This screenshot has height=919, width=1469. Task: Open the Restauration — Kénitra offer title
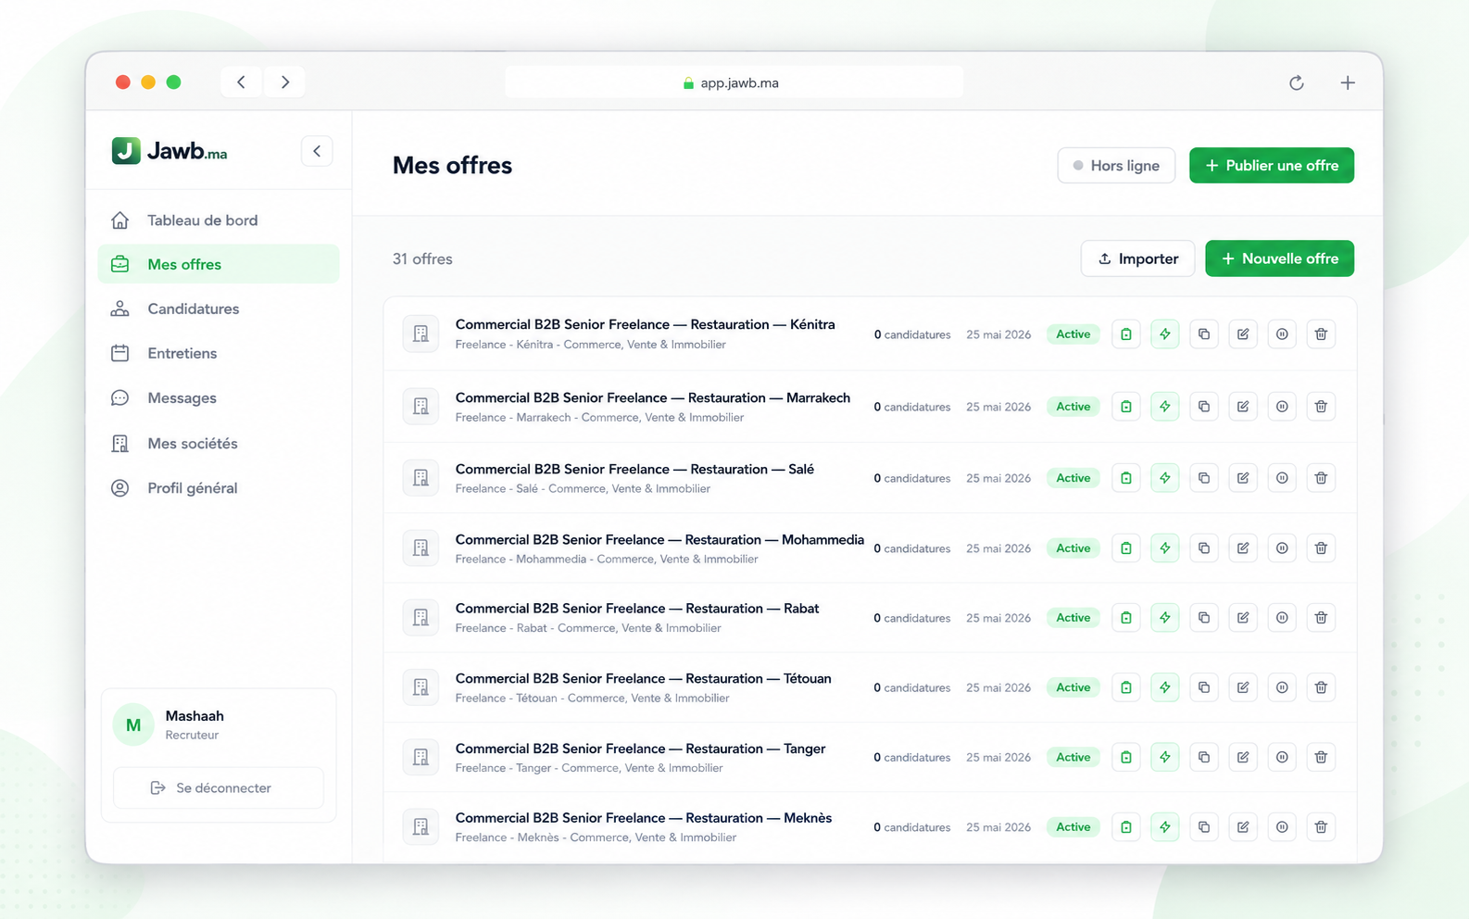tap(645, 324)
